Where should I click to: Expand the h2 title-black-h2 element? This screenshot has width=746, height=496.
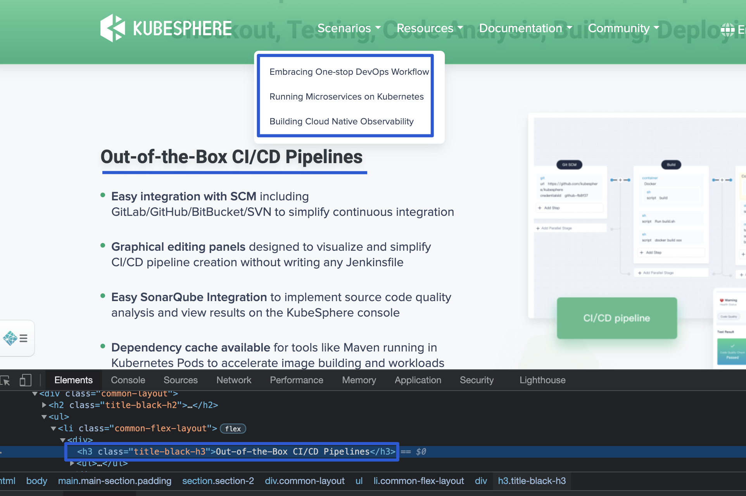tap(43, 405)
